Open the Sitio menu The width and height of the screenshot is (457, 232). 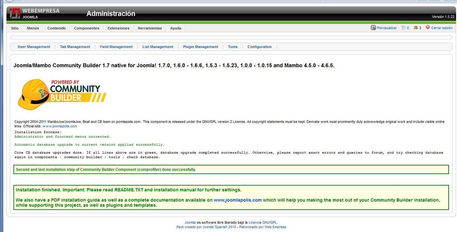[x=15, y=28]
